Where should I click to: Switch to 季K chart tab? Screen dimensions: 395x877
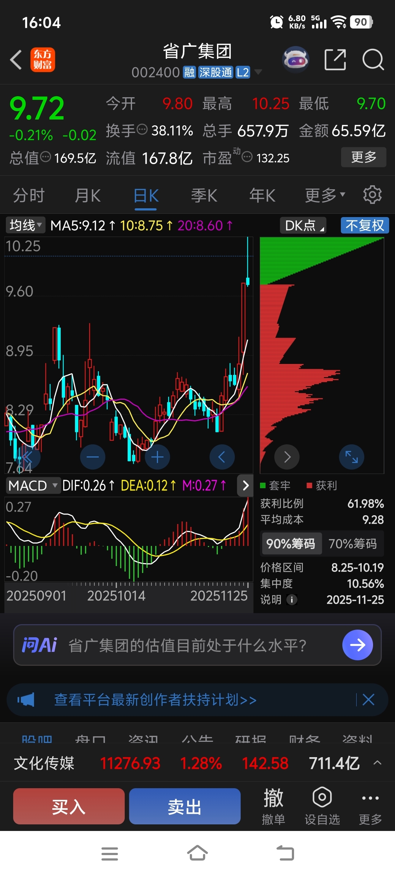[x=204, y=195]
